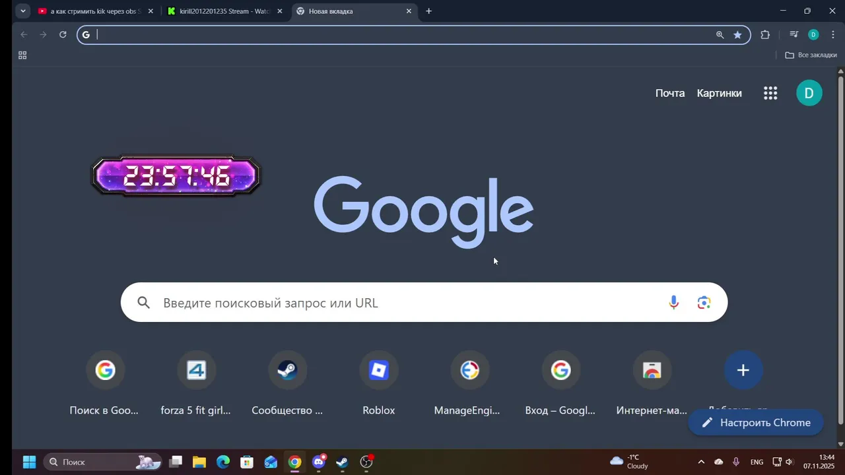Switch to the YouTube kik obs tab
Screen dimensions: 845x475
pyautogui.click(x=96, y=11)
